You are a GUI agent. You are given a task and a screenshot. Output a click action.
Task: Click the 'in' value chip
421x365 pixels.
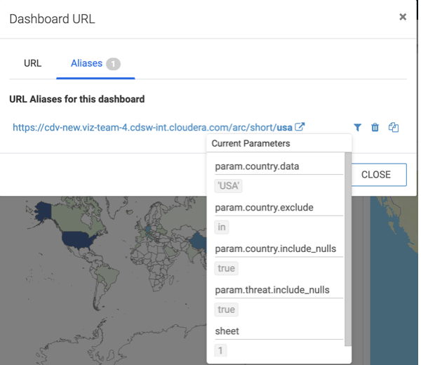click(x=222, y=227)
